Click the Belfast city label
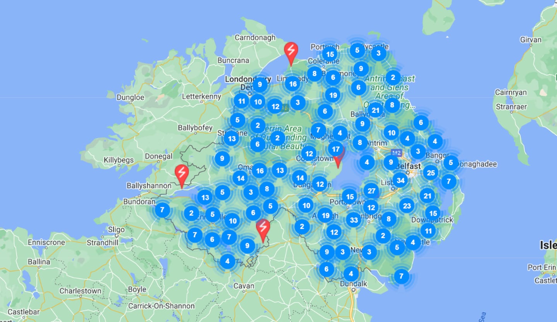The height and width of the screenshot is (322, 557). [408, 166]
